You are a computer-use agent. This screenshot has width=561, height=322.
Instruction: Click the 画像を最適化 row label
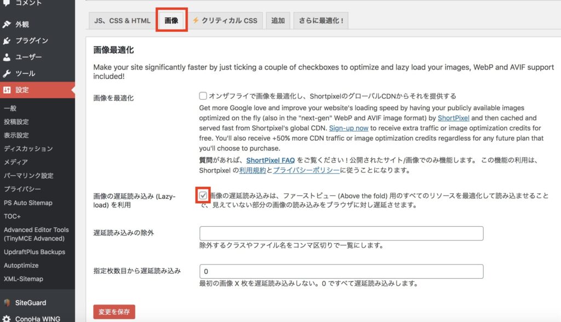click(113, 98)
